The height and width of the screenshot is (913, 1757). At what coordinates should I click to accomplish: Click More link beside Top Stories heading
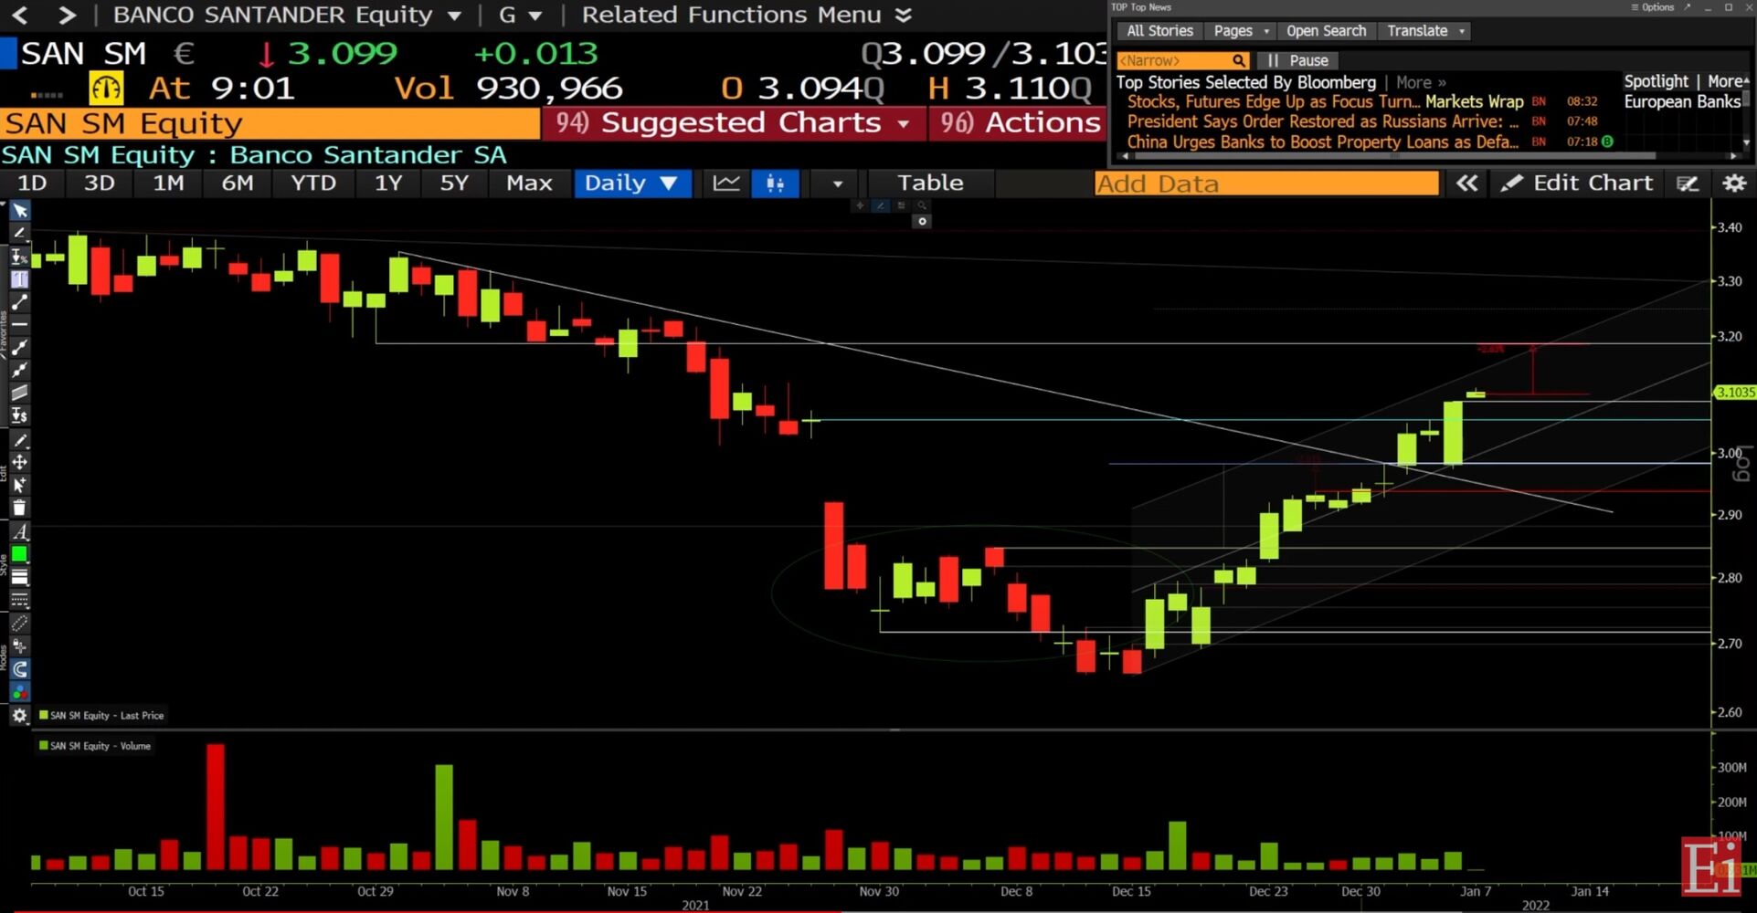[1421, 82]
